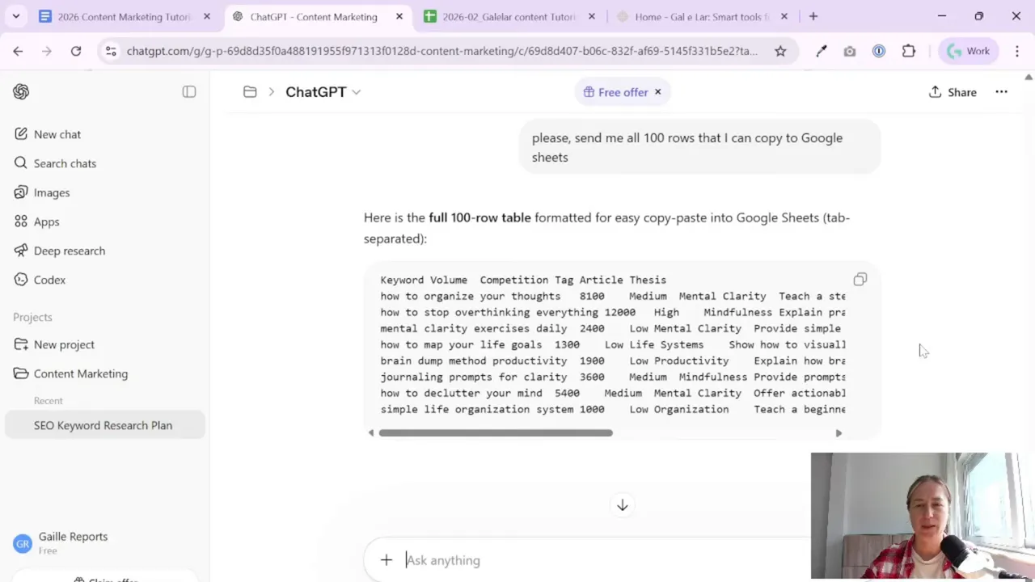The height and width of the screenshot is (582, 1035).
Task: Click the code block horizontal scrollbar thumb
Action: tap(496, 433)
